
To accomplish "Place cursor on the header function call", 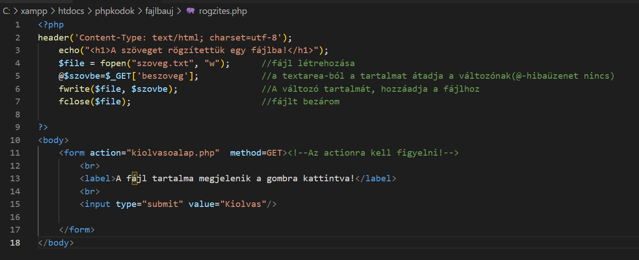I will (x=53, y=37).
